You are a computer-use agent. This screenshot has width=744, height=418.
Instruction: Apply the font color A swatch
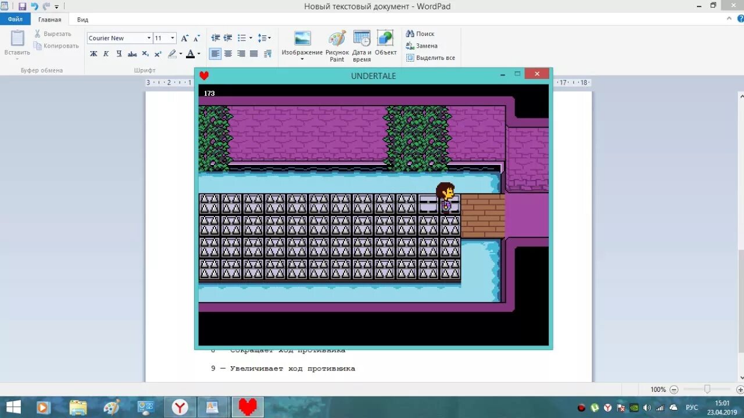pos(190,54)
